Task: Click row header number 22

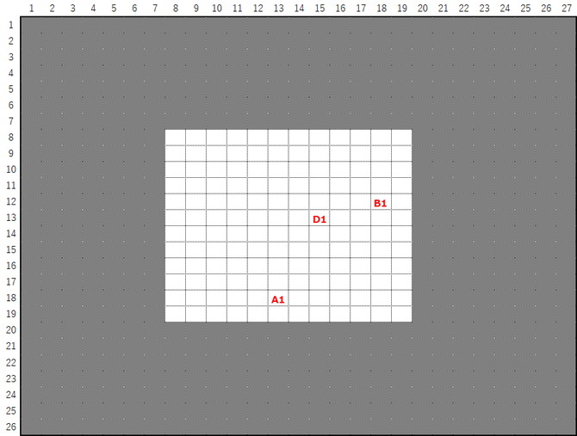Action: click(x=11, y=363)
